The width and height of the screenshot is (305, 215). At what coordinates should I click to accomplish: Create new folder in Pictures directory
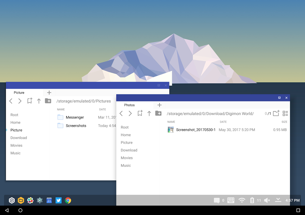[x=48, y=101]
